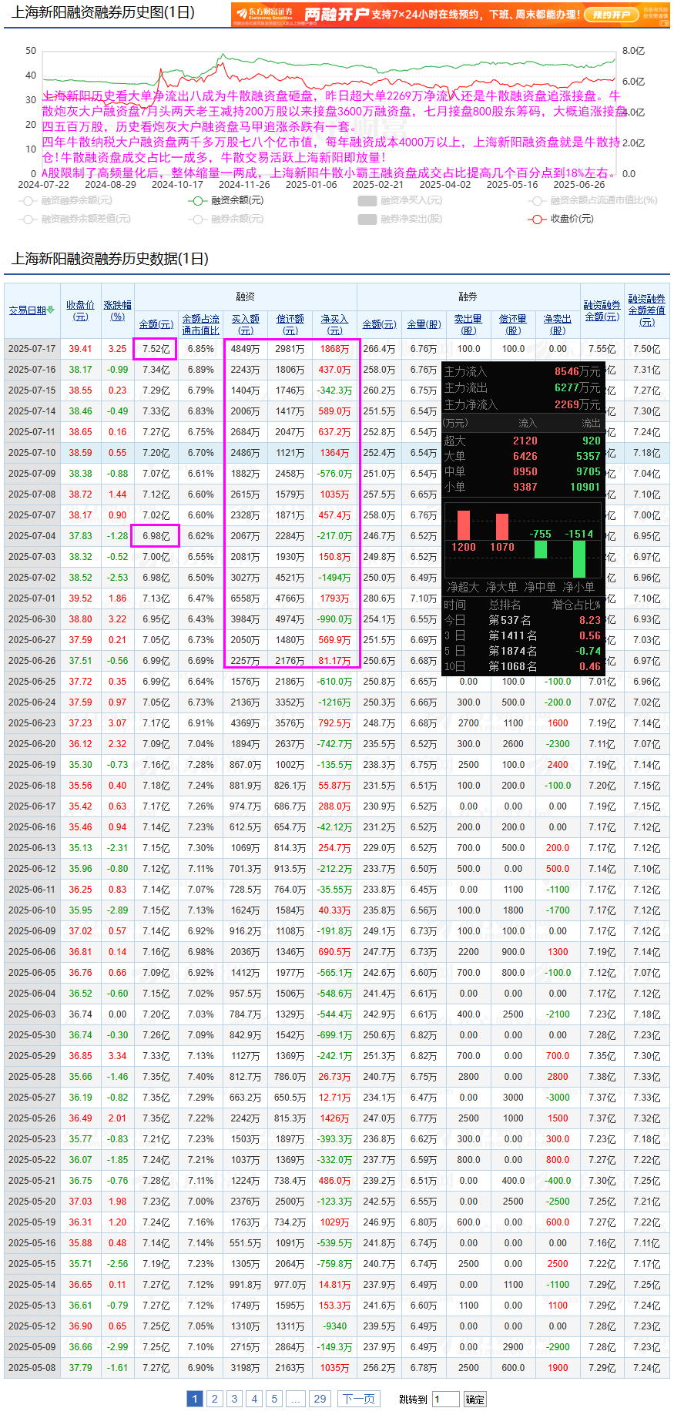This screenshot has height=1418, width=674.
Task: Click the 确定 button to jump page
Action: (x=475, y=1400)
